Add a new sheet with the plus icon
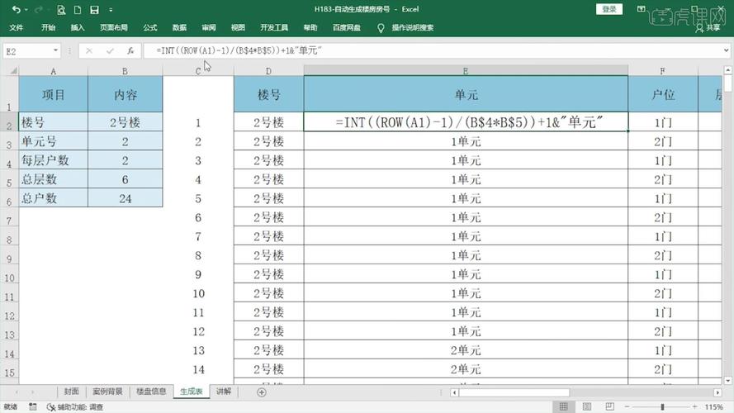 coord(262,392)
